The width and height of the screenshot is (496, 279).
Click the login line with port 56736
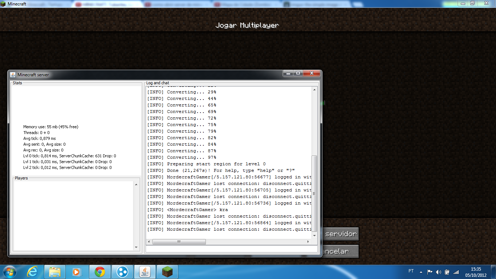point(229,203)
